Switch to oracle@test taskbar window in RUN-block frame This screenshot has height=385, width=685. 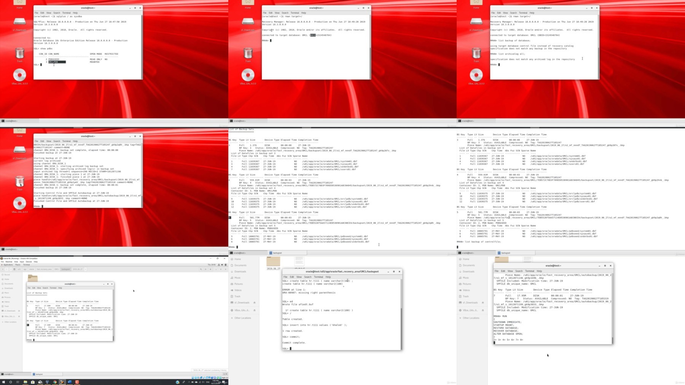click(x=476, y=253)
